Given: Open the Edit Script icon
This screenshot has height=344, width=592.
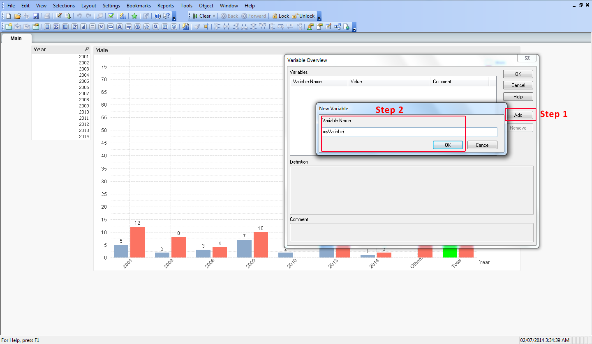Looking at the screenshot, I should click(58, 16).
